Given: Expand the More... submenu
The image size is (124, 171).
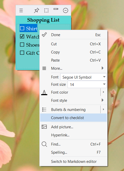Looking at the screenshot, I should coord(73,68).
